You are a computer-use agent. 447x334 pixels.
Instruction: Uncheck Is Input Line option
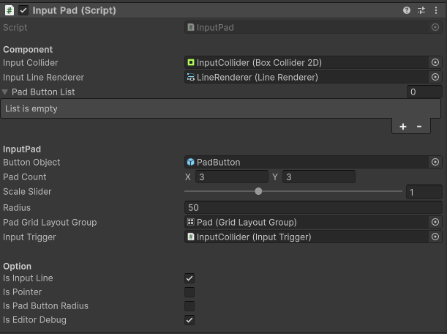click(189, 278)
